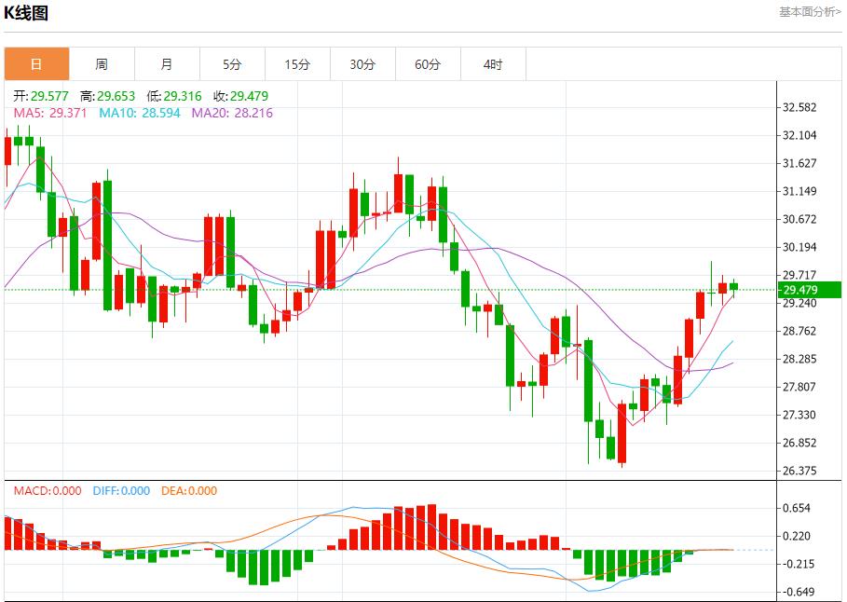The width and height of the screenshot is (847, 602).
Task: Switch to the 月 monthly tab
Action: click(167, 64)
